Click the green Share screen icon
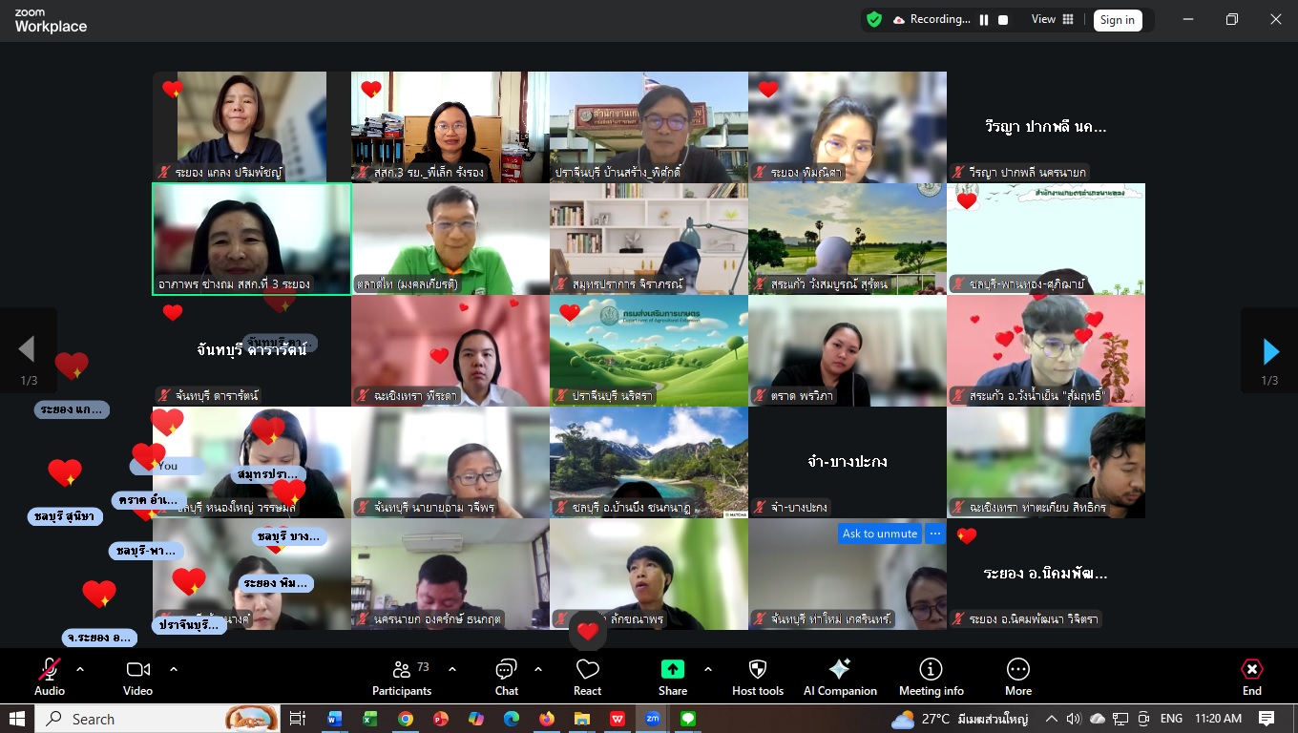 (x=673, y=669)
